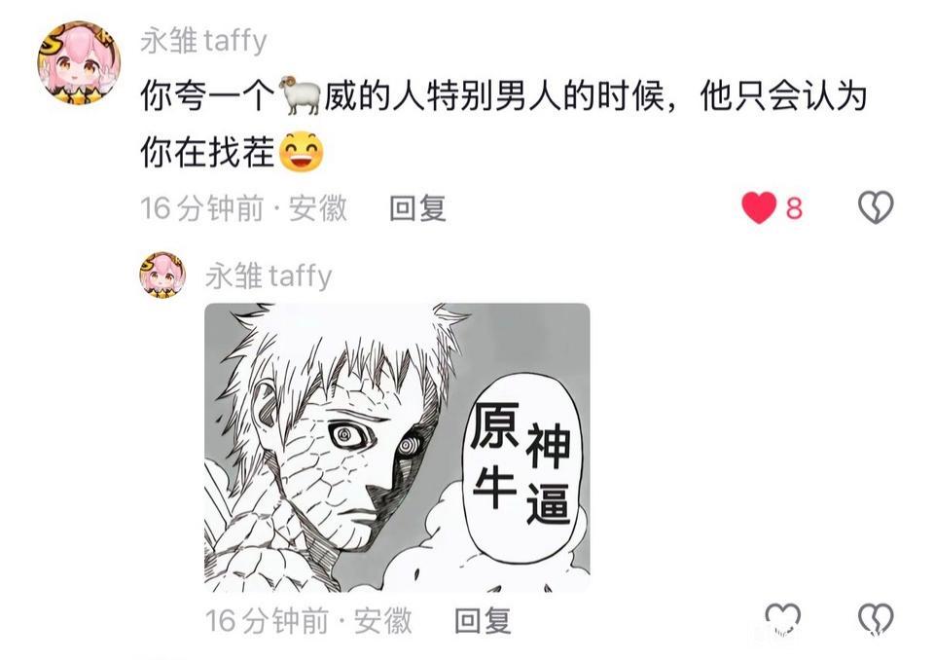
Task: Reply to the top text comment via 回复
Action: click(417, 208)
